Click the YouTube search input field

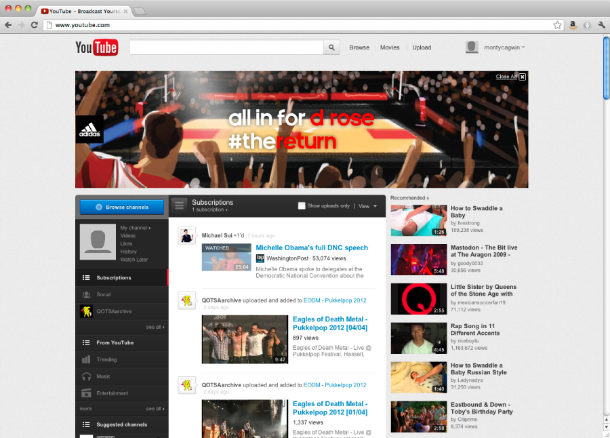click(x=226, y=47)
